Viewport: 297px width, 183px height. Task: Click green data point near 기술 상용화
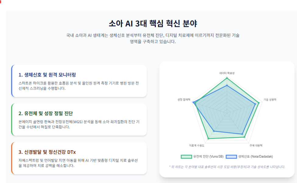(x=259, y=103)
